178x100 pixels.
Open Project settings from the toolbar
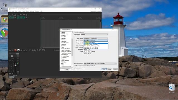[x=18, y=15]
